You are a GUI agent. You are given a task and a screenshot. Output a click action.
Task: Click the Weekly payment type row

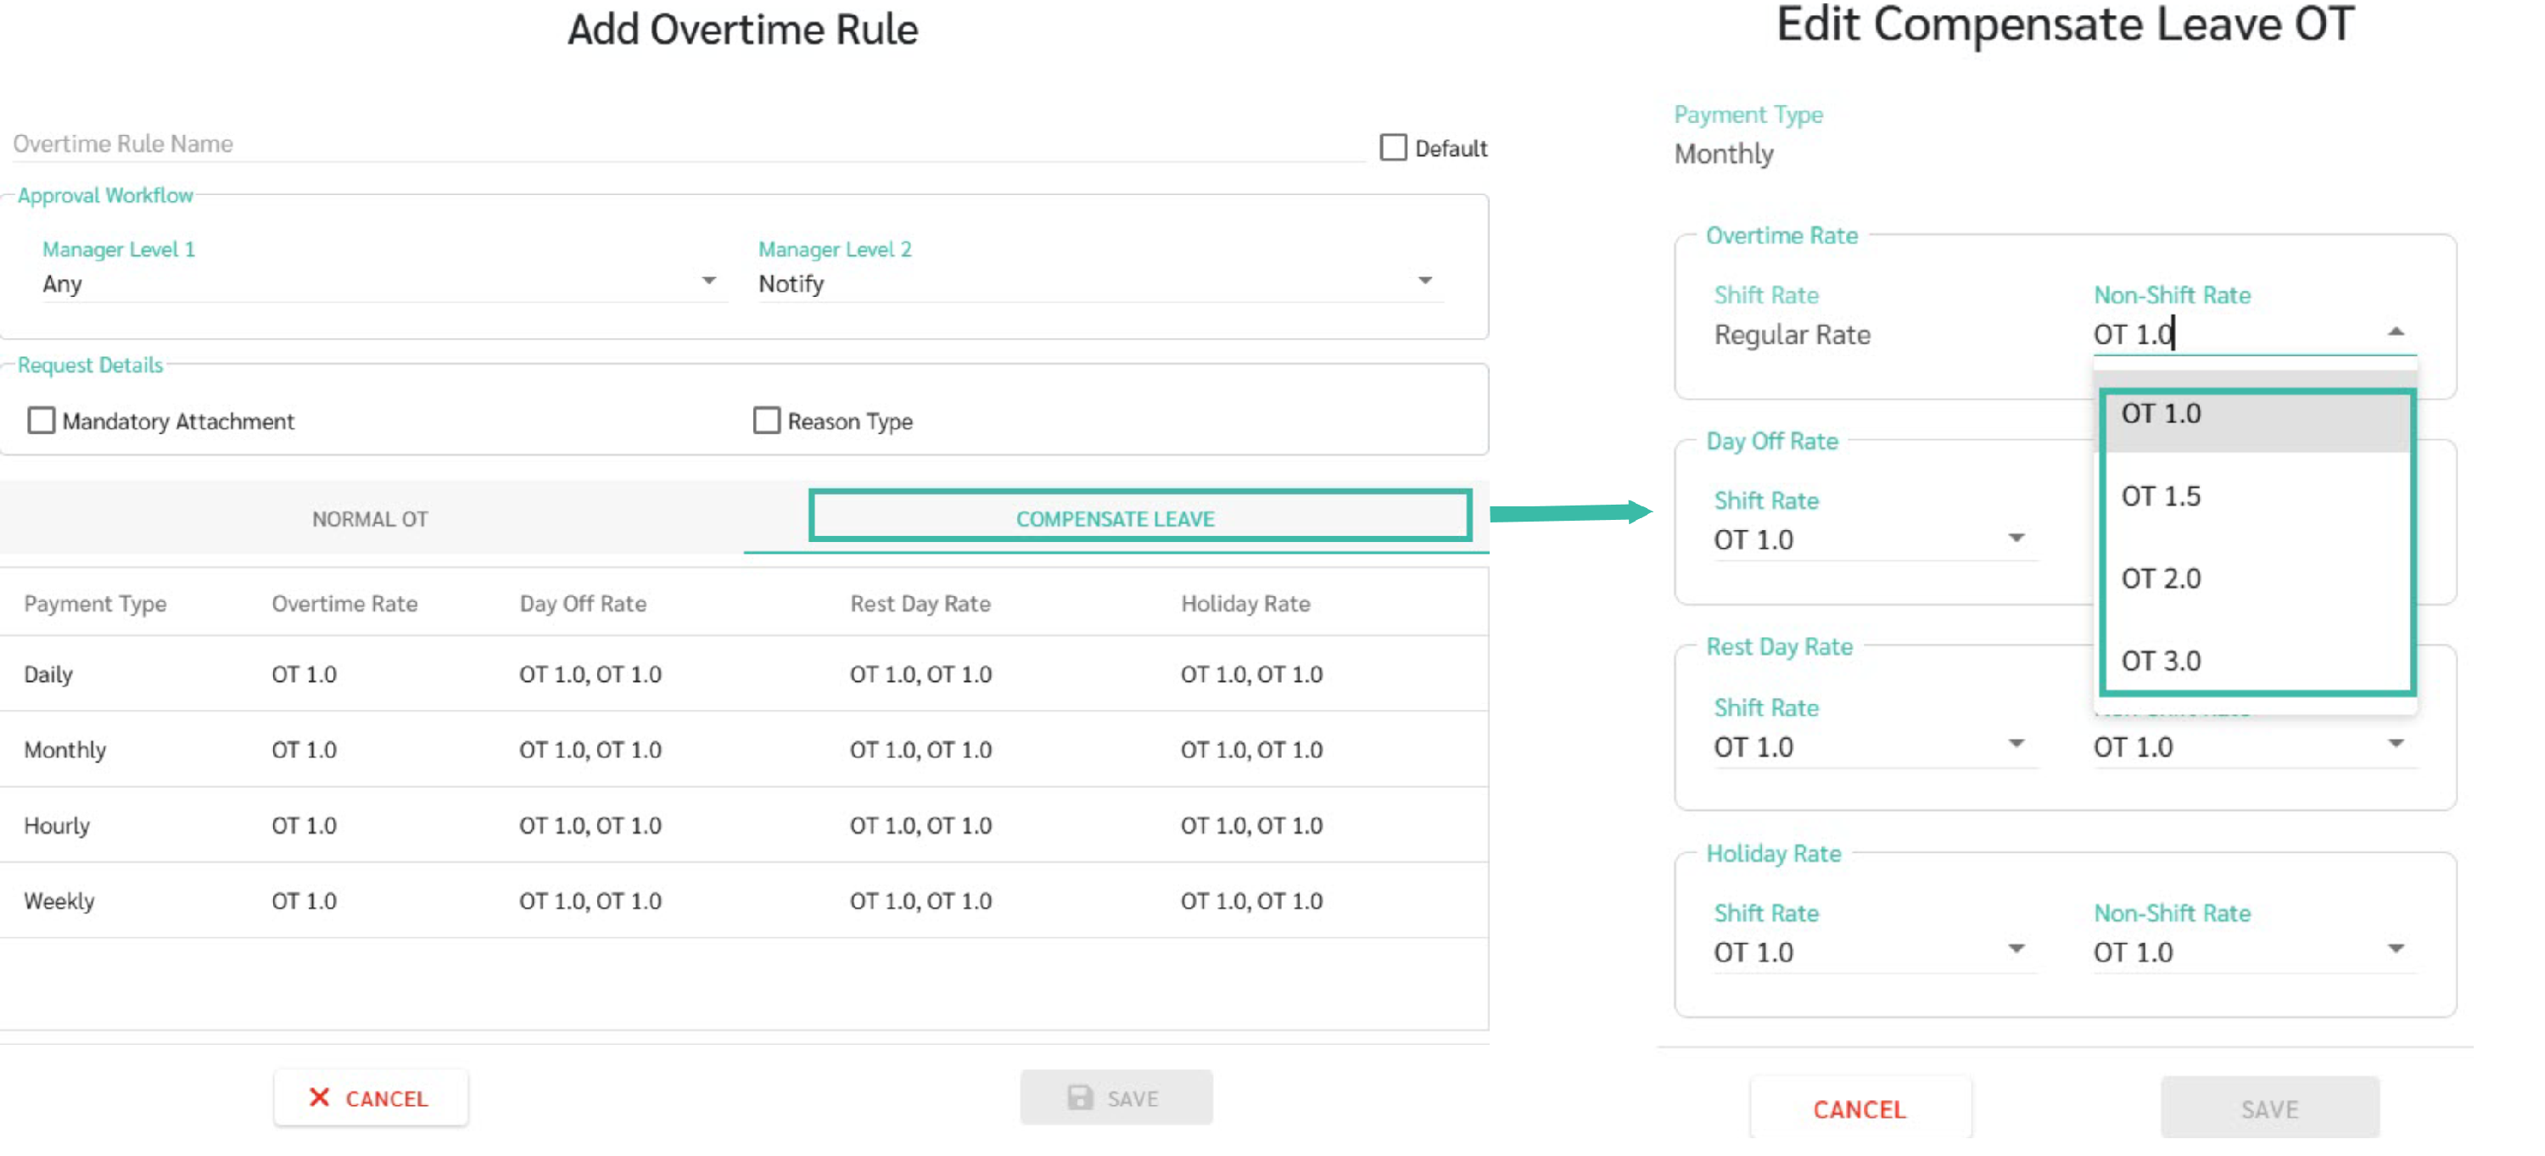point(744,900)
